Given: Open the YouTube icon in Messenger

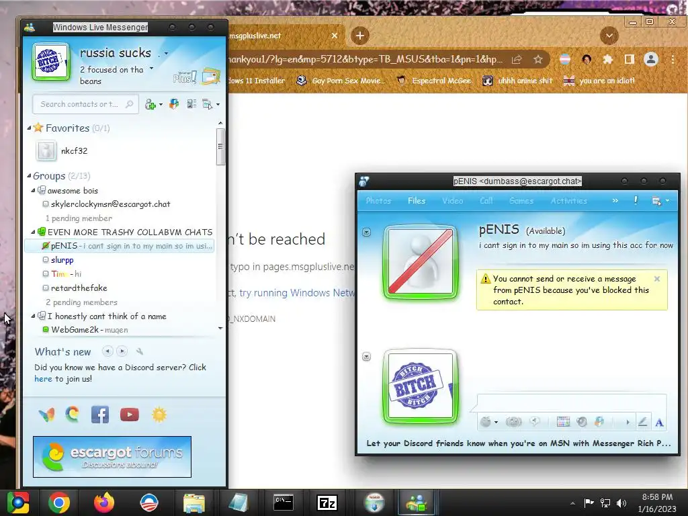Looking at the screenshot, I should point(130,415).
